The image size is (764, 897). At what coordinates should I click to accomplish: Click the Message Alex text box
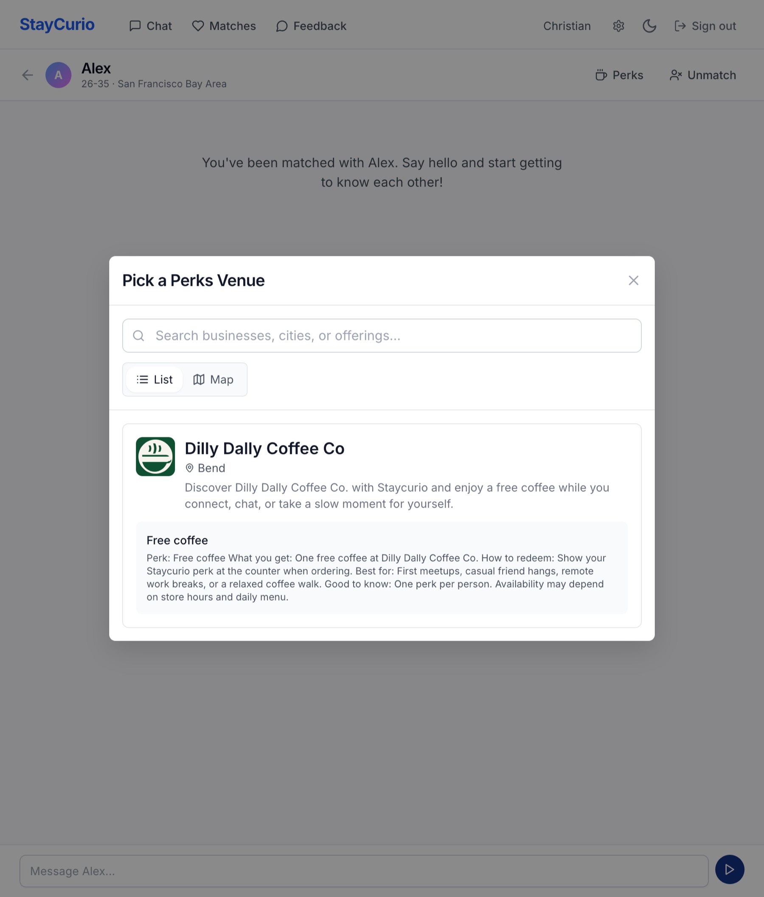pos(364,871)
